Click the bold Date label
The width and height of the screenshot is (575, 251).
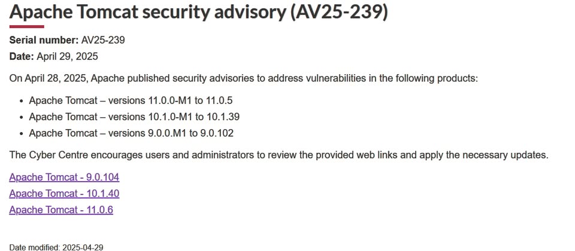(22, 57)
